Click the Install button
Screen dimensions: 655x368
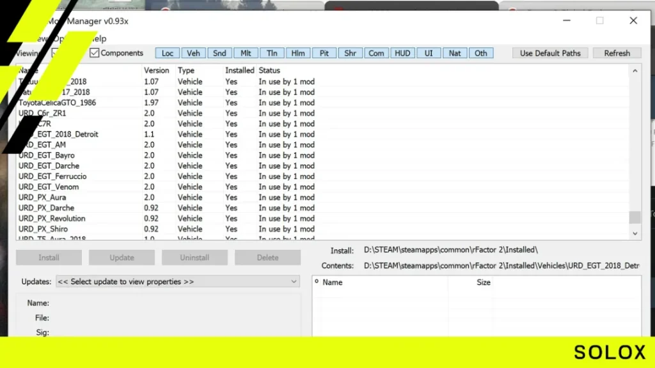click(49, 257)
